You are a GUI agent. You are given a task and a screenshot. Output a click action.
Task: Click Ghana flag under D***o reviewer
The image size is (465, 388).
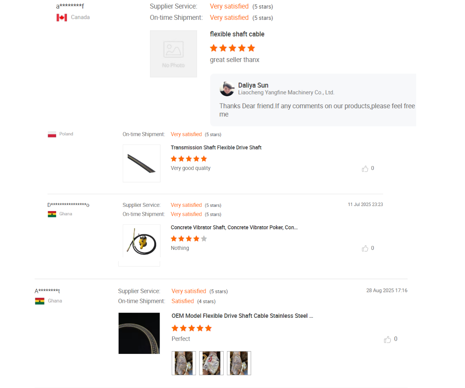[52, 214]
